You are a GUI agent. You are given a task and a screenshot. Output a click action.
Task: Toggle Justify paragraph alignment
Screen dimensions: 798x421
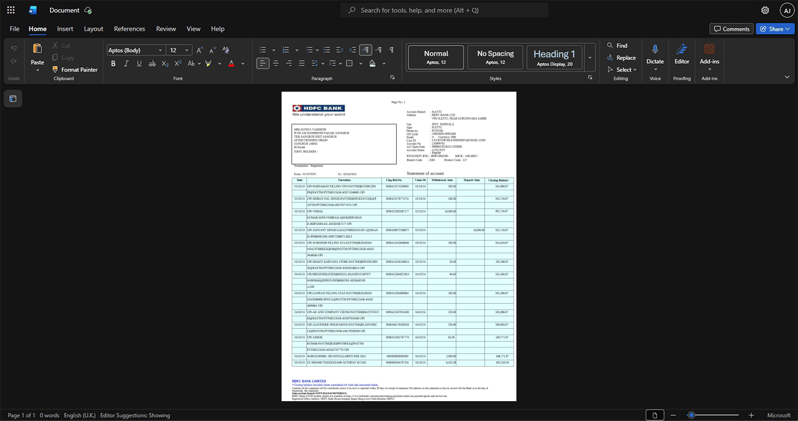click(x=301, y=63)
